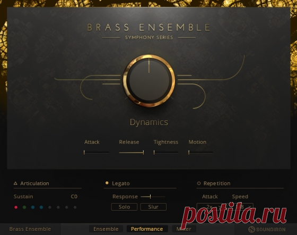
Task: Select the green articulation dot
Action: pos(24,207)
